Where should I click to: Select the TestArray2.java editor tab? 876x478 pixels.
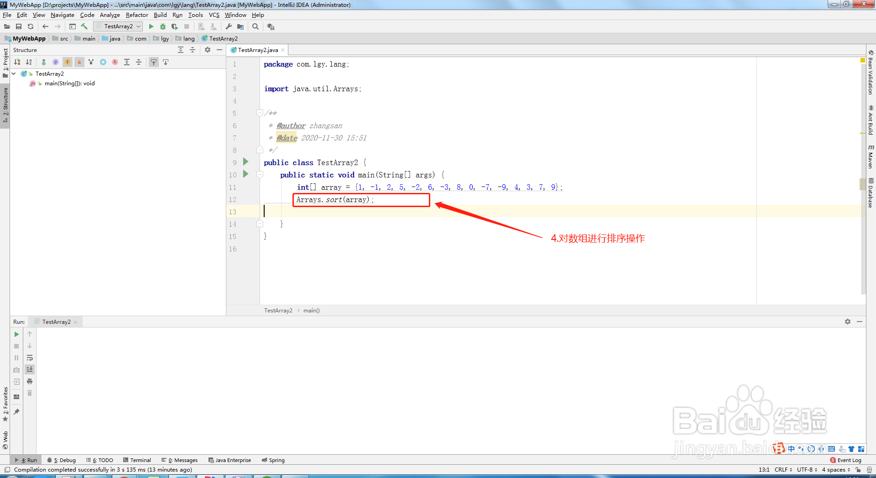(x=258, y=50)
